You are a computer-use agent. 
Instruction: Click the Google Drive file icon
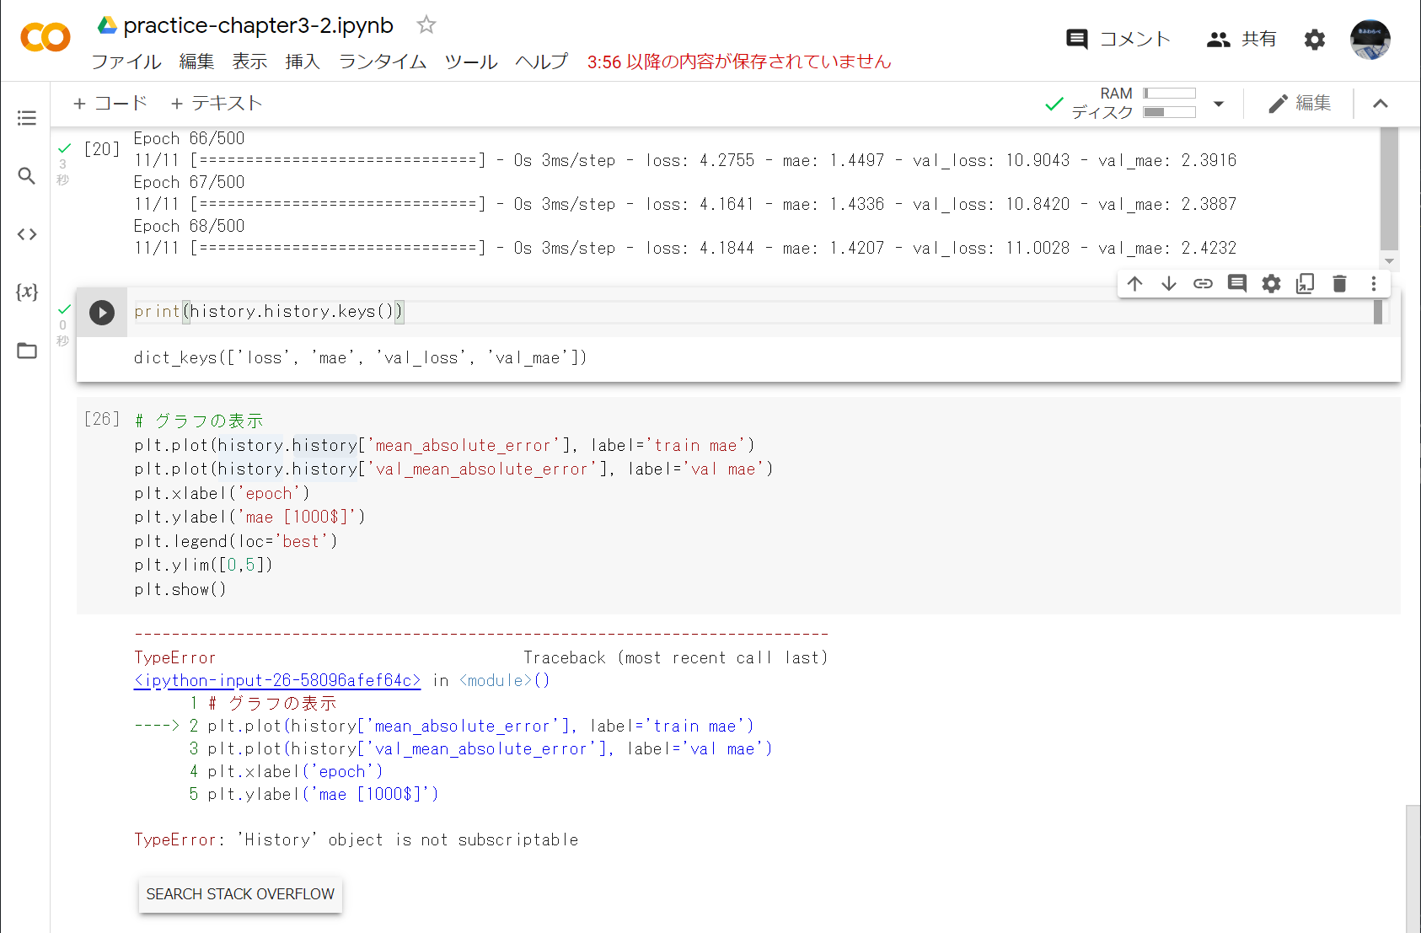tap(107, 25)
